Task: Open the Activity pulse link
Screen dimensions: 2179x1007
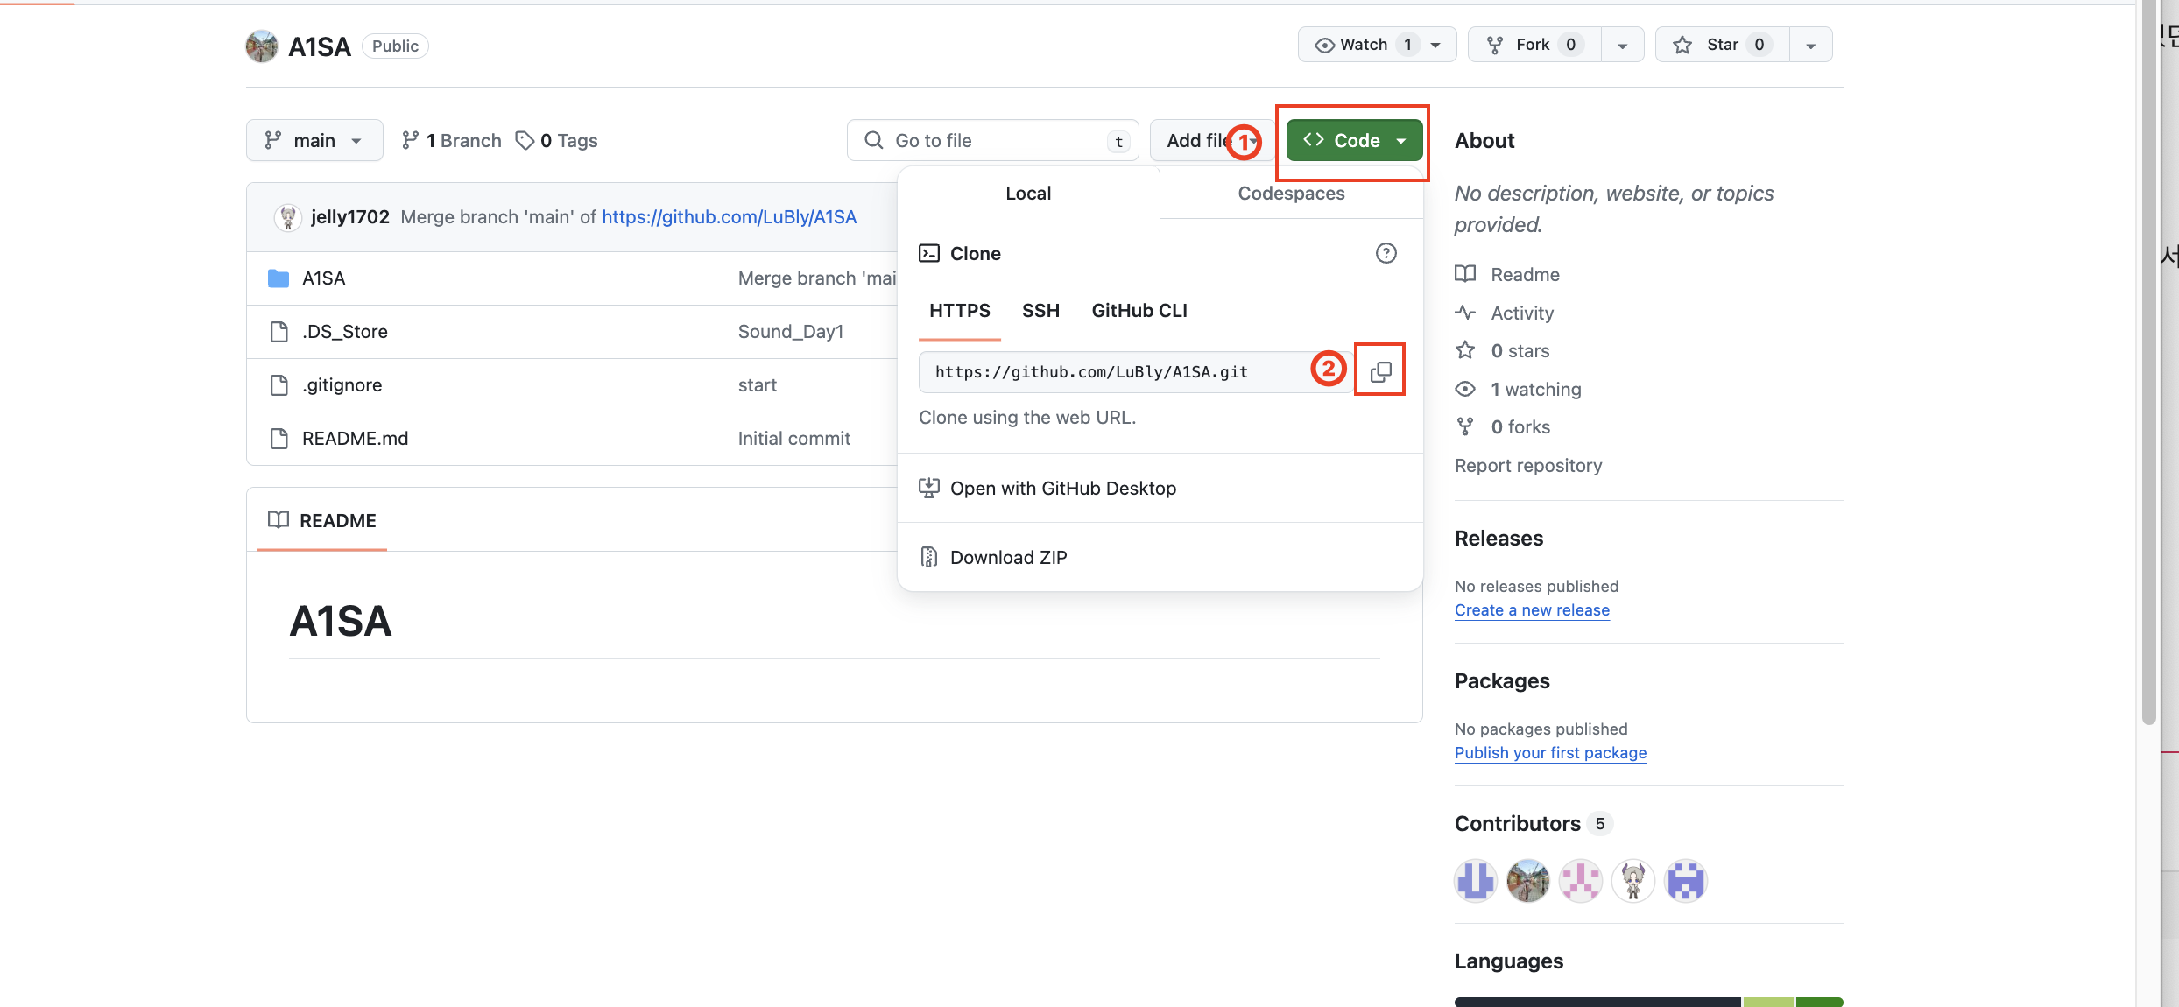Action: pos(1522,313)
